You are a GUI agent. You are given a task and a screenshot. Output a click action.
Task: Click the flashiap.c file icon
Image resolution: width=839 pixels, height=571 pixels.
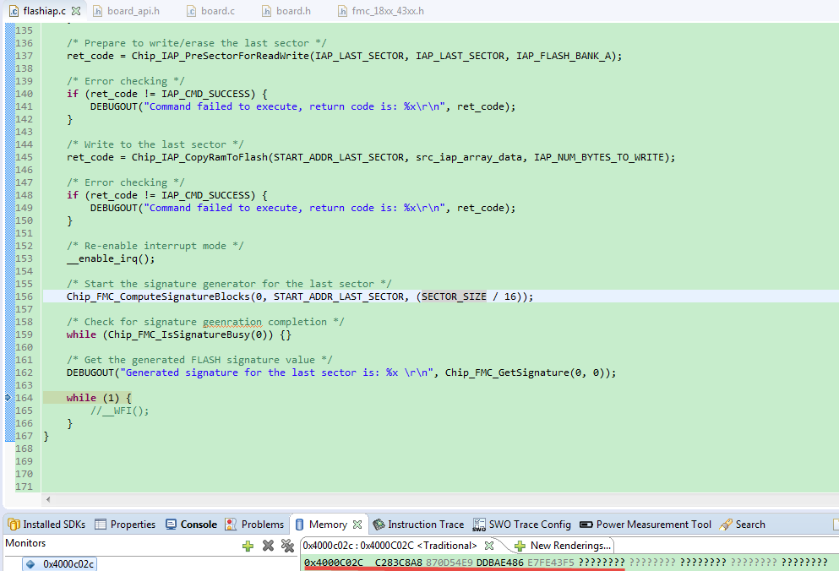coord(14,11)
